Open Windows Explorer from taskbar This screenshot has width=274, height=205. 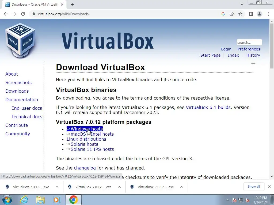coord(40,200)
